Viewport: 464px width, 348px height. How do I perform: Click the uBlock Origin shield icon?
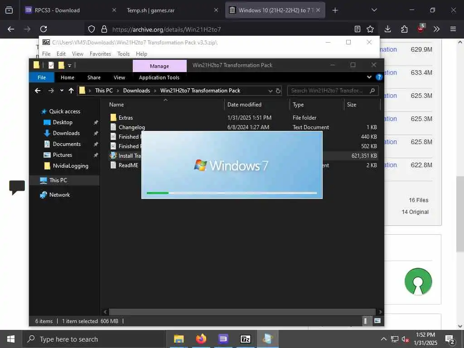(421, 29)
